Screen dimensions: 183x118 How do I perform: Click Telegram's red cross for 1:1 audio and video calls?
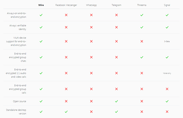[x=117, y=73]
